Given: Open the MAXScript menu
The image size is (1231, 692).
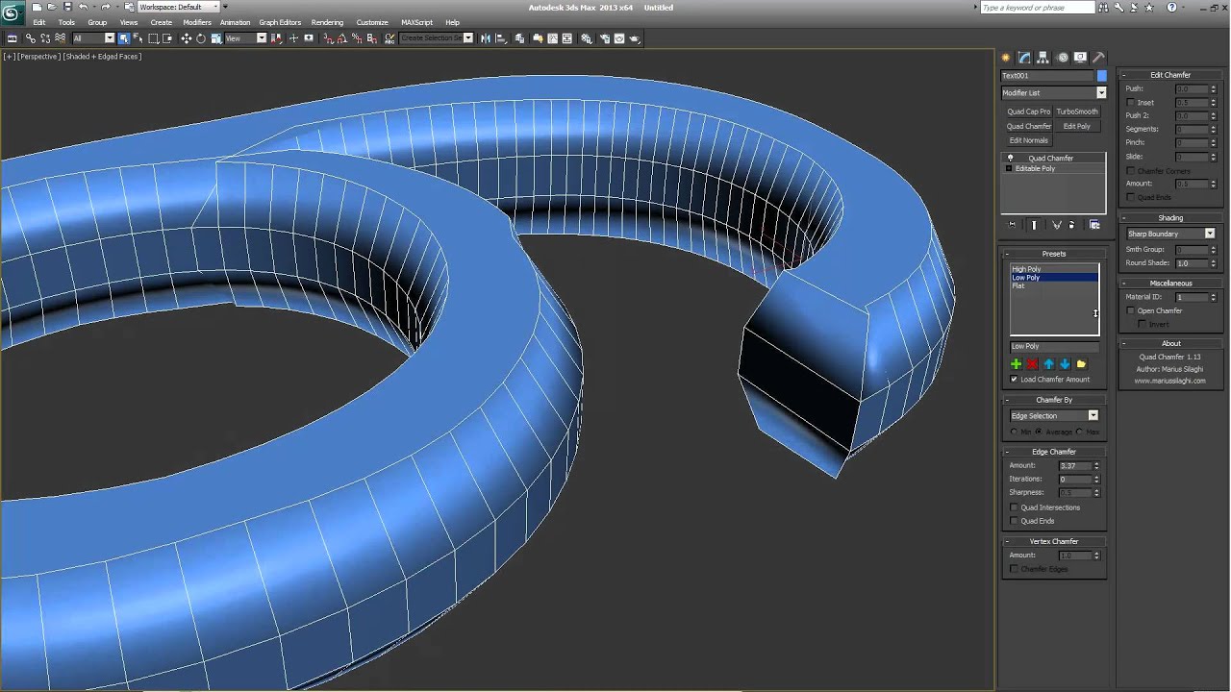Looking at the screenshot, I should pyautogui.click(x=416, y=22).
